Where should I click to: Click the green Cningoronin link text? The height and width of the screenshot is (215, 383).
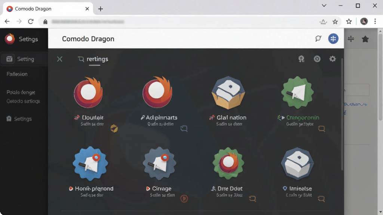coord(303,118)
